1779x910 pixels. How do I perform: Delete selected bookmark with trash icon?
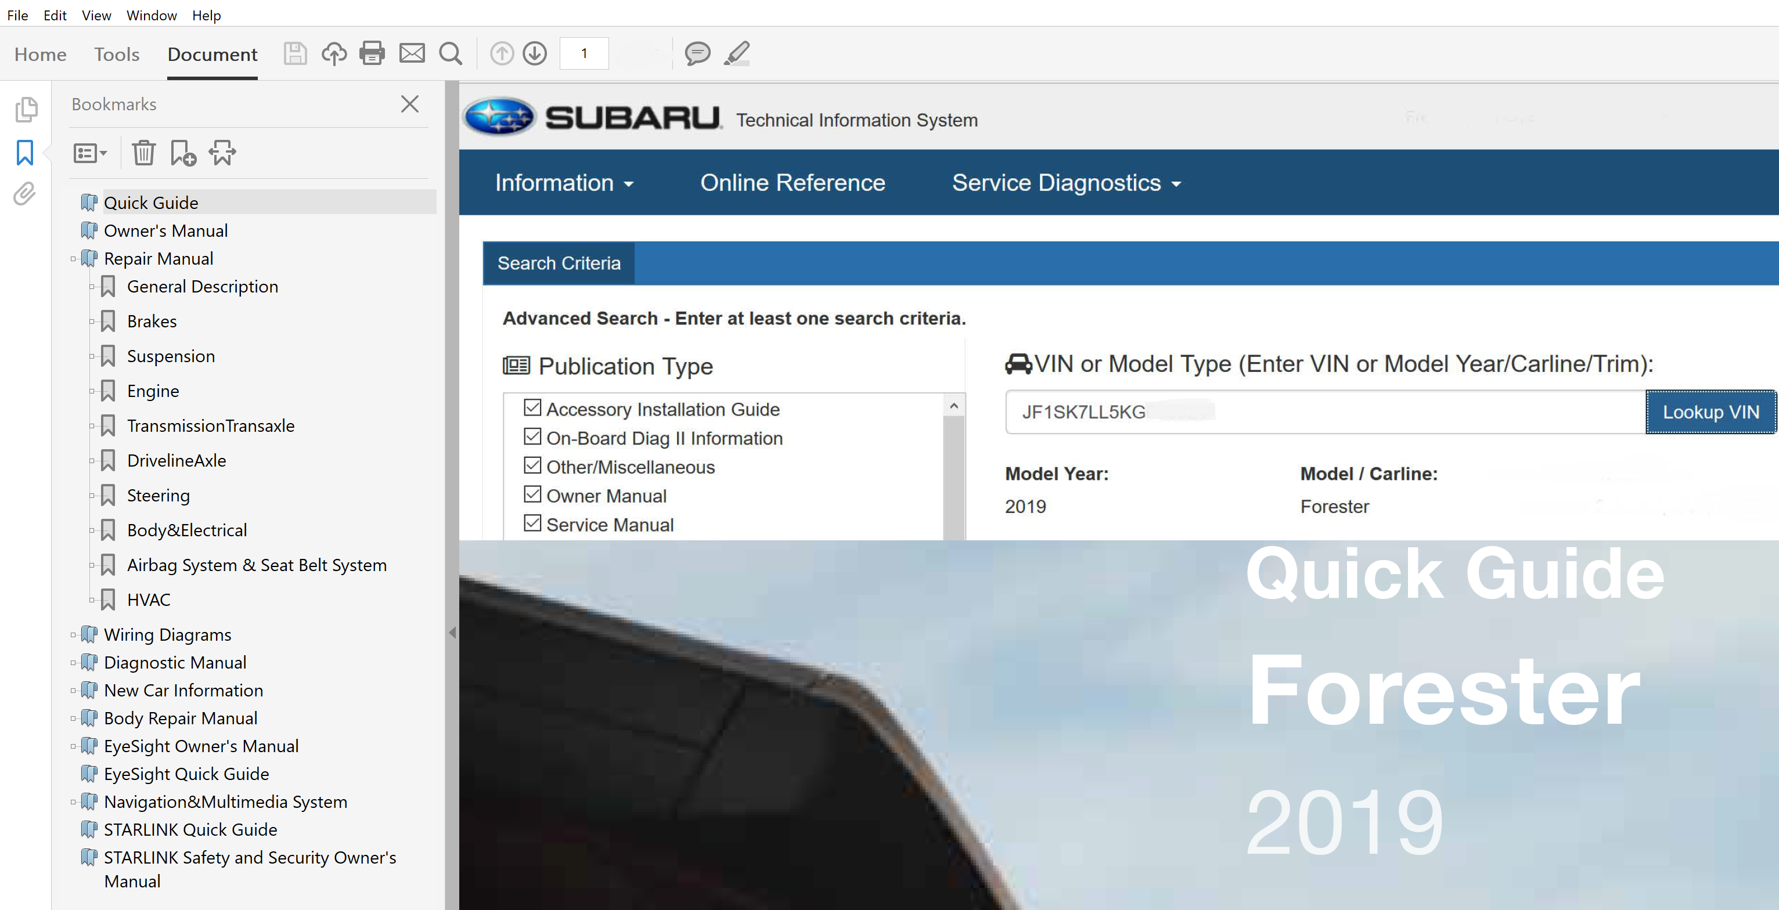coord(143,153)
